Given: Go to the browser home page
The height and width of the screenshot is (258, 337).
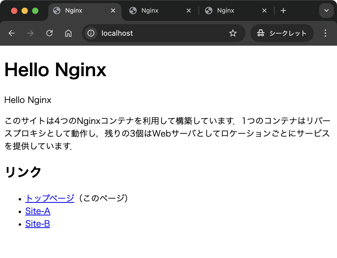Looking at the screenshot, I should click(68, 33).
